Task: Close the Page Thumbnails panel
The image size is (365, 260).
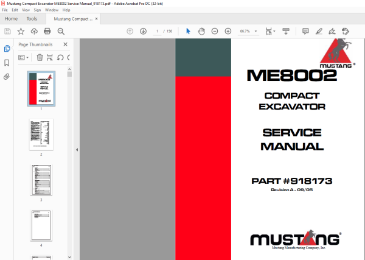Action: [66, 44]
